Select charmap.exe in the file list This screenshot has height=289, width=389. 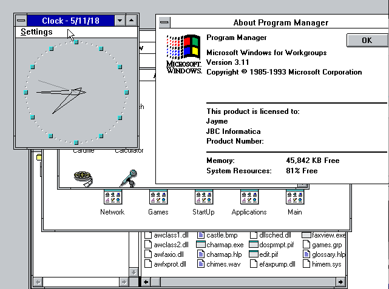click(201, 245)
